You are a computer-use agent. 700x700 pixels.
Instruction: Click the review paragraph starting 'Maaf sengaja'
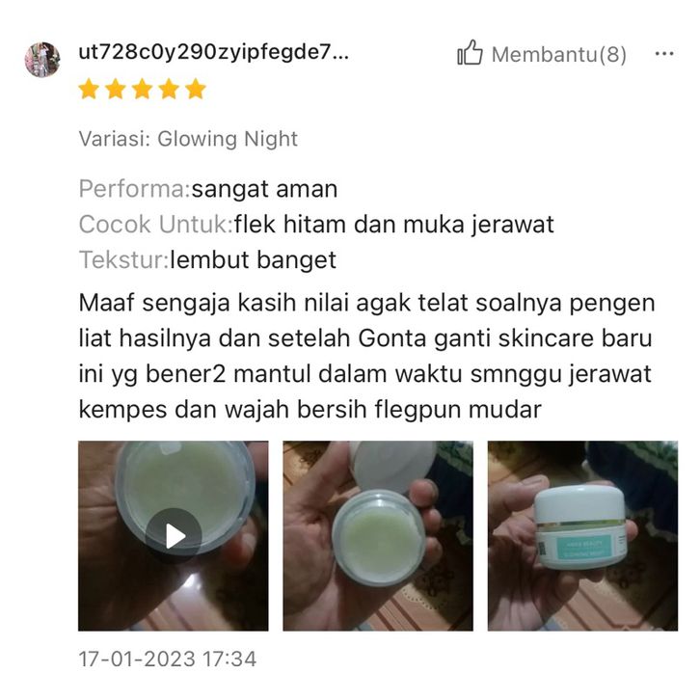(366, 356)
